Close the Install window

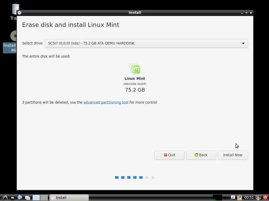point(251,13)
